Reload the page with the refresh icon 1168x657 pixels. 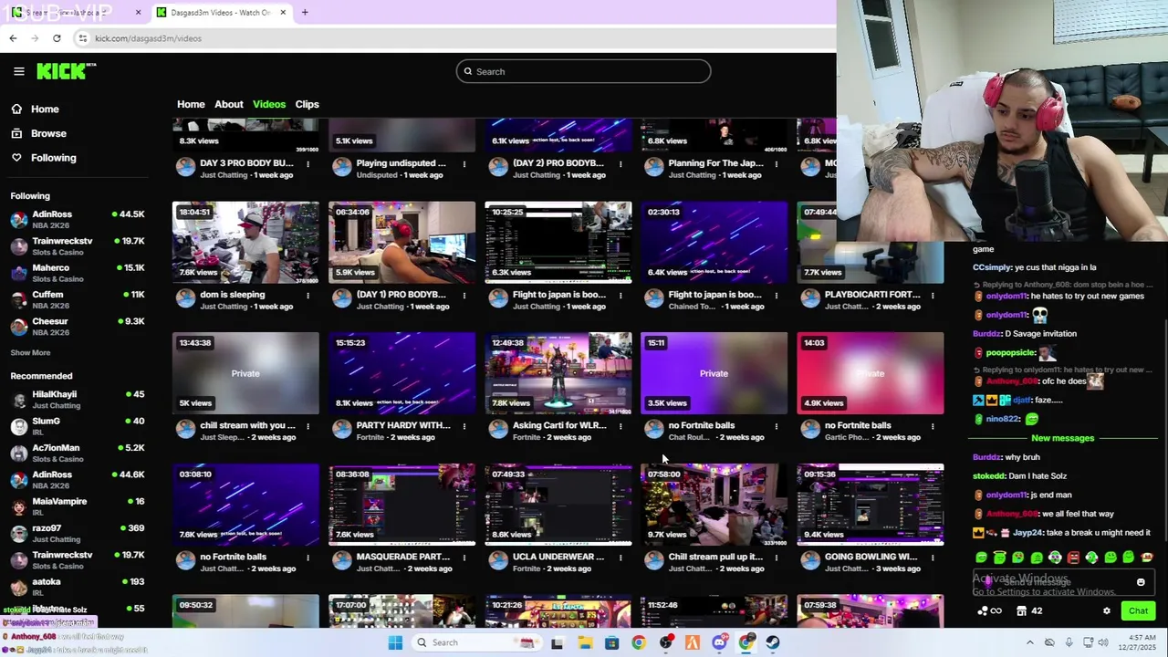57,38
